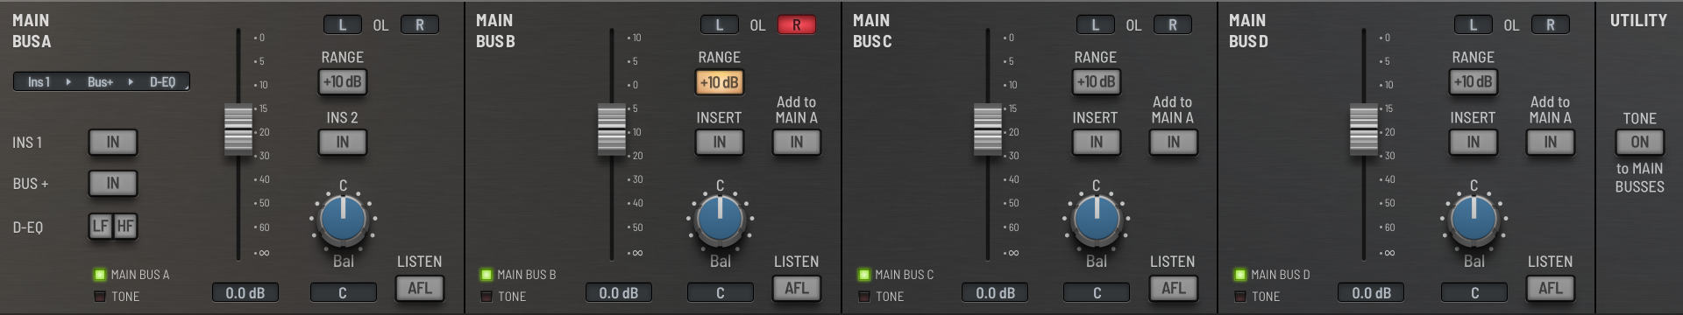
Task: Toggle the green MAIN BUS A source indicator
Action: pos(100,275)
